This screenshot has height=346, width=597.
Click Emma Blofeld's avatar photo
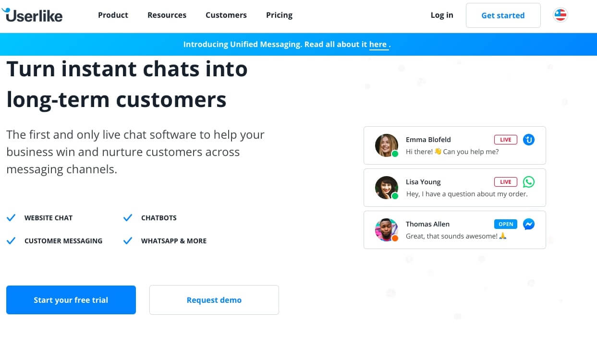click(x=387, y=145)
